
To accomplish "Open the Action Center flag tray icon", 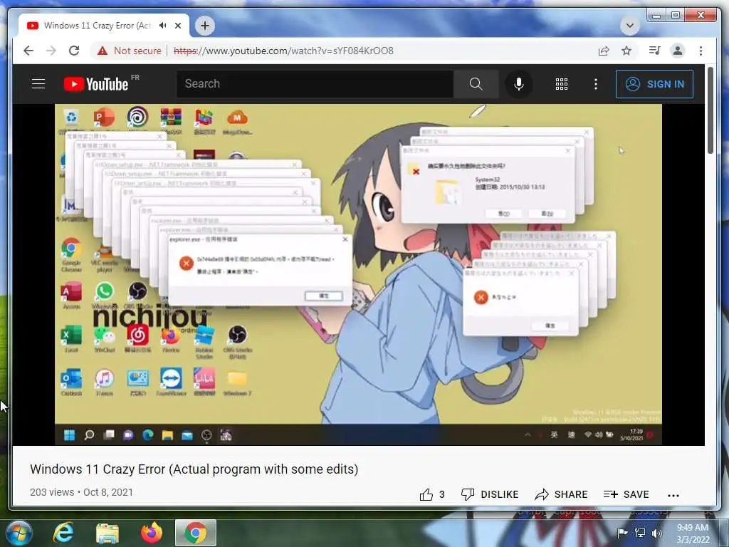I will [622, 533].
